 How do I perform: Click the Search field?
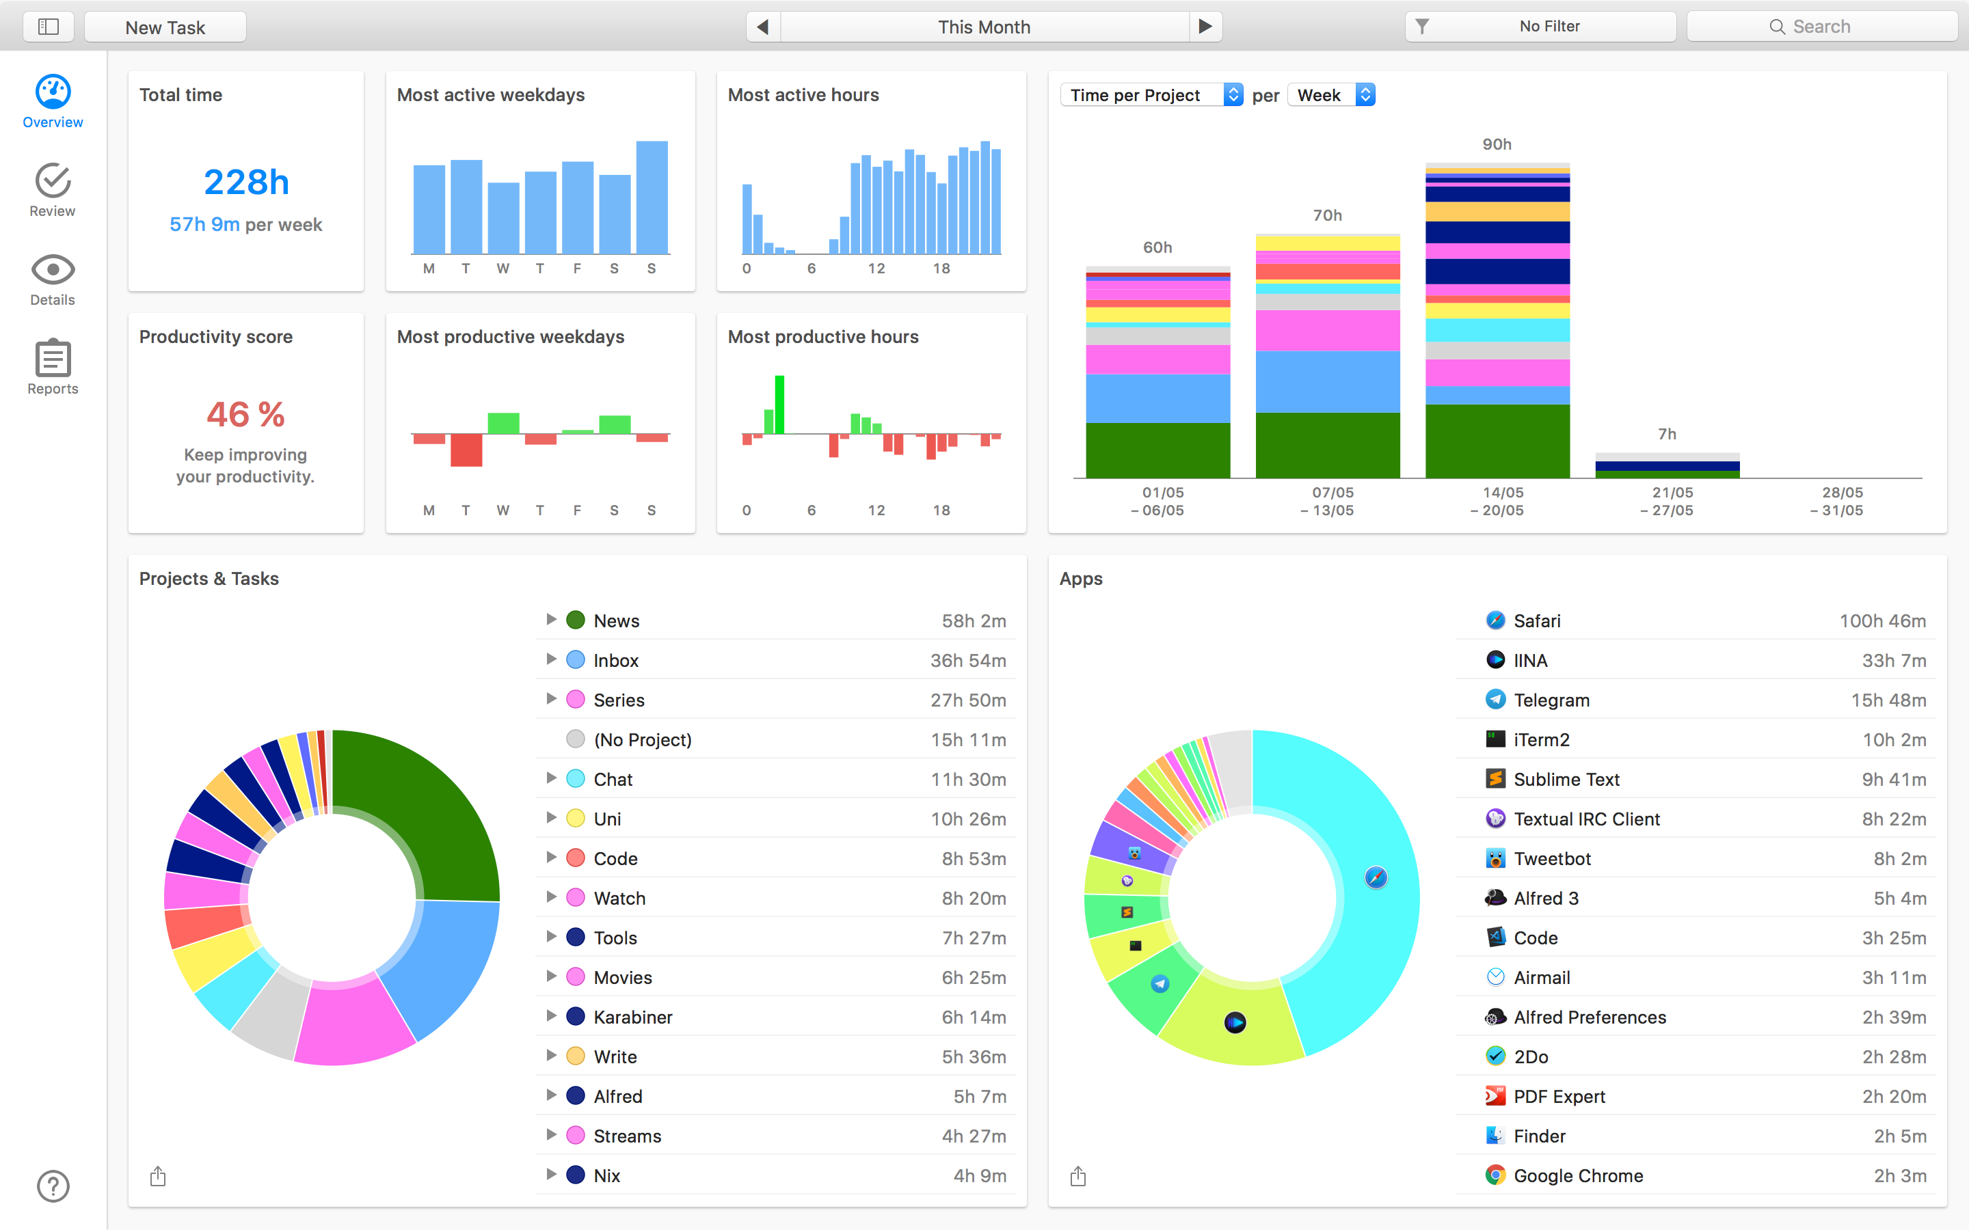click(x=1822, y=27)
